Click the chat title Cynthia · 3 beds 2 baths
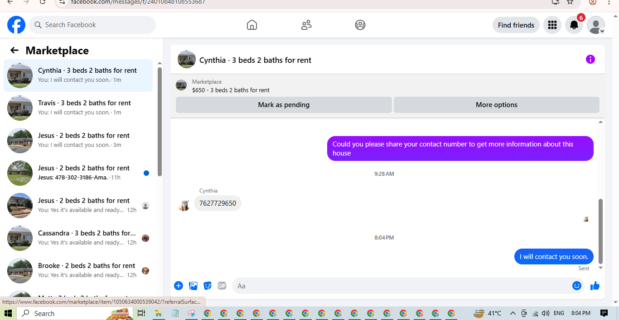 pyautogui.click(x=255, y=60)
